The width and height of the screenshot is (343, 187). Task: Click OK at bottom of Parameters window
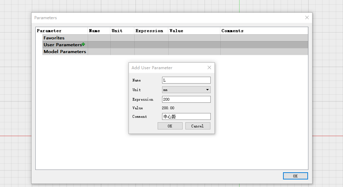click(295, 176)
